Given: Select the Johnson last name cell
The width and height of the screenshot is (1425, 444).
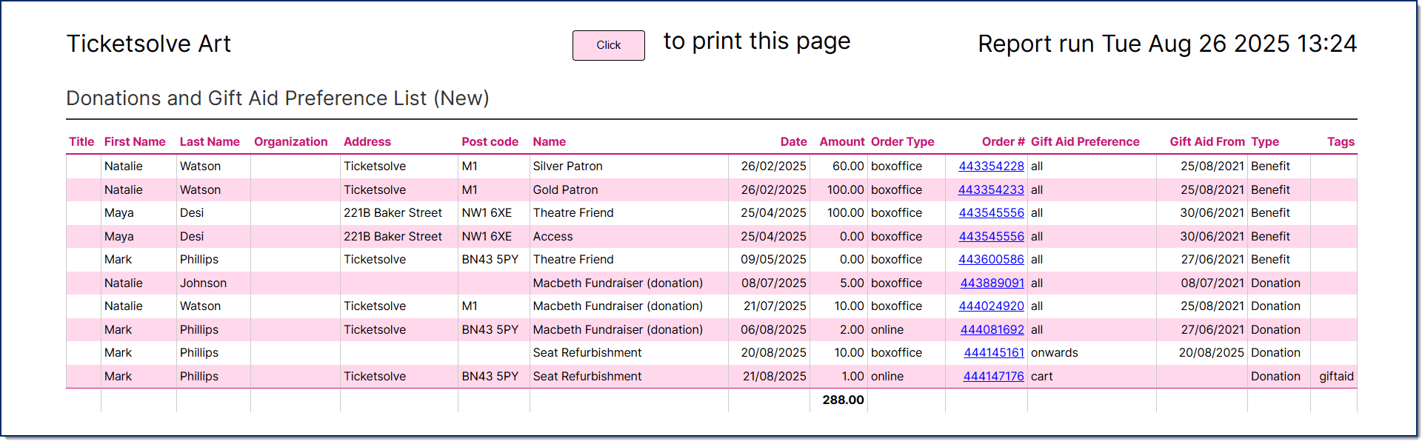Looking at the screenshot, I should 213,283.
